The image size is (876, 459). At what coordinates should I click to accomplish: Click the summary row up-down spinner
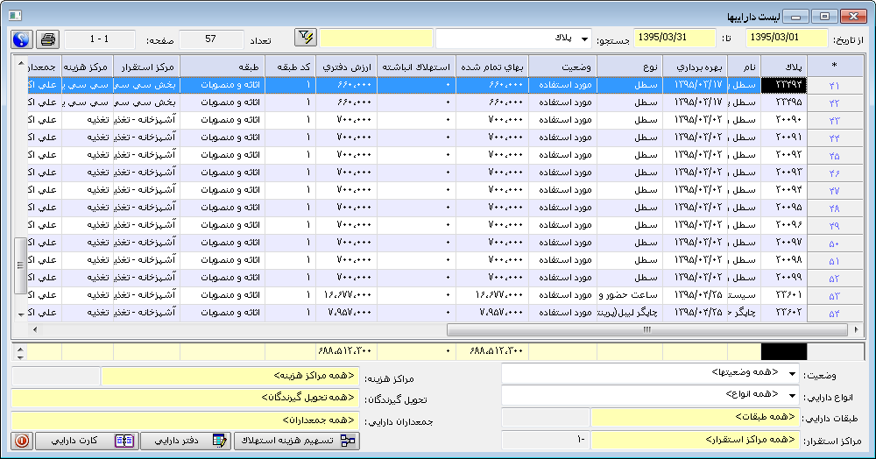click(x=20, y=352)
